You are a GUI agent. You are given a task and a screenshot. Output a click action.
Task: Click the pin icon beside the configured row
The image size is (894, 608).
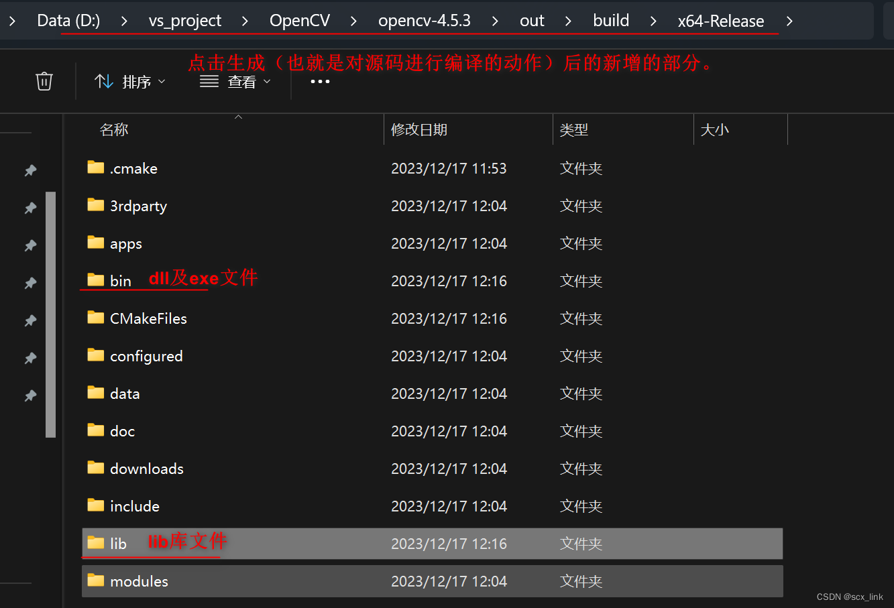[x=30, y=359]
